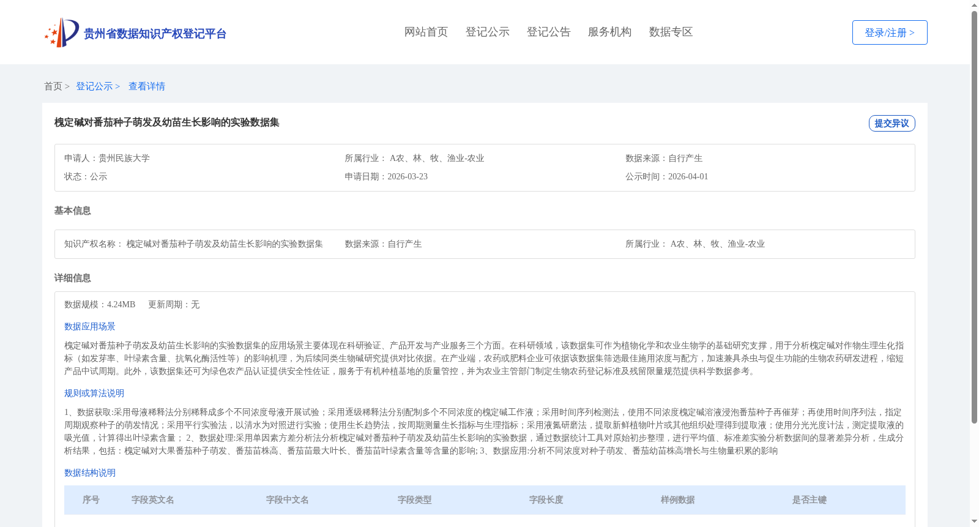
Task: Go back to 登记公示 via the breadcrumb
Action: pyautogui.click(x=94, y=86)
